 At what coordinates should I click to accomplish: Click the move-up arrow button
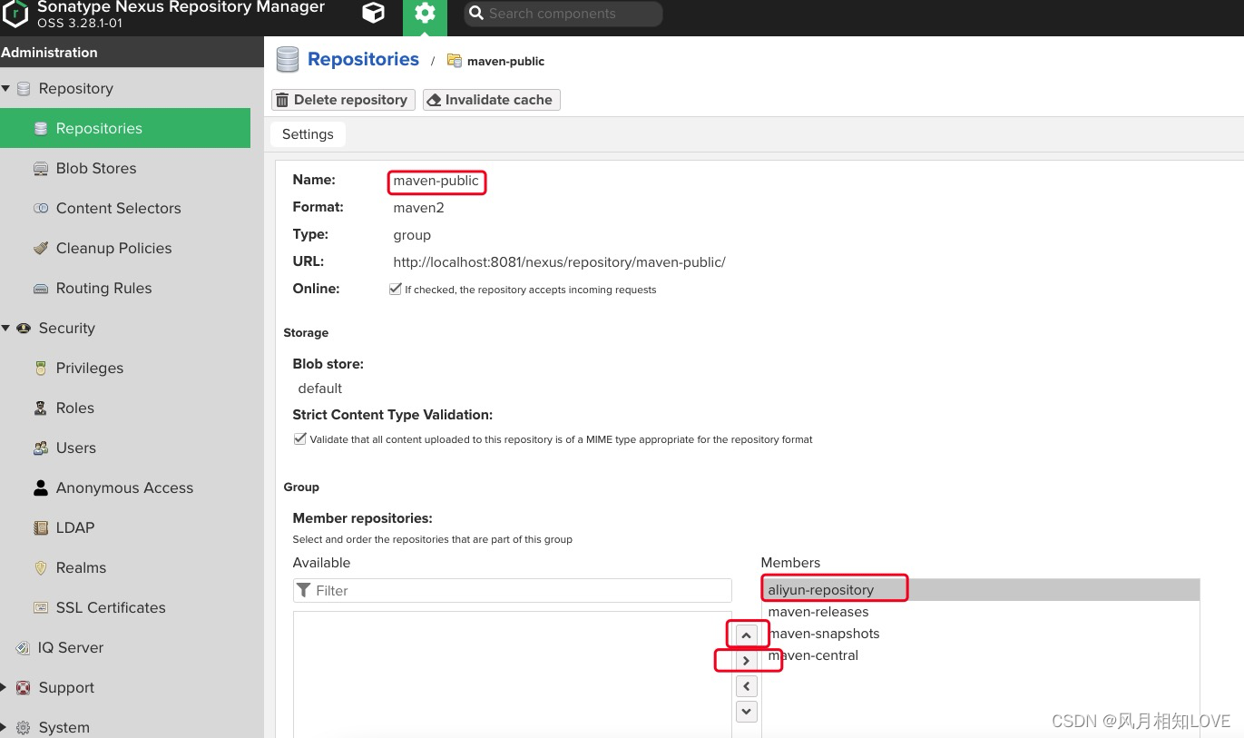click(x=746, y=635)
